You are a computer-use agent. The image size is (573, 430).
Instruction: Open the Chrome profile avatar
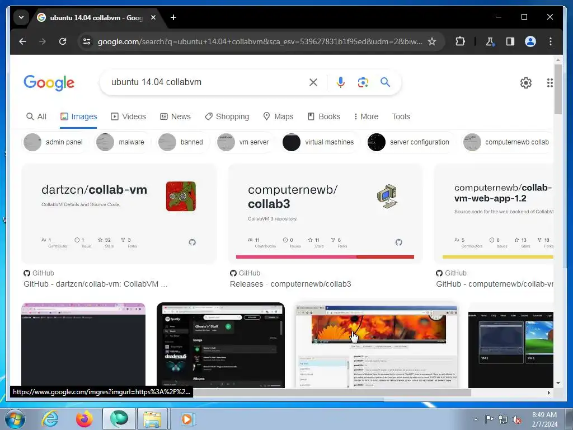point(530,41)
